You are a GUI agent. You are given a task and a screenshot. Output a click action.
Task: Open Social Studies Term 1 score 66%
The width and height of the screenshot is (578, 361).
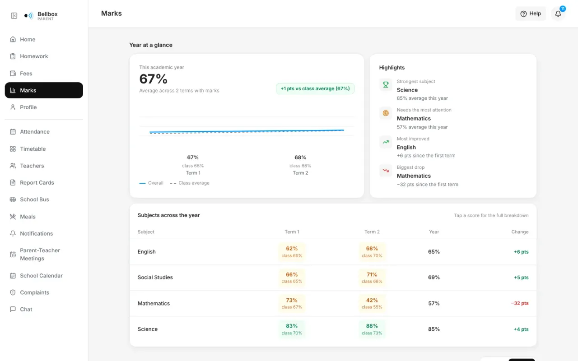pyautogui.click(x=292, y=278)
